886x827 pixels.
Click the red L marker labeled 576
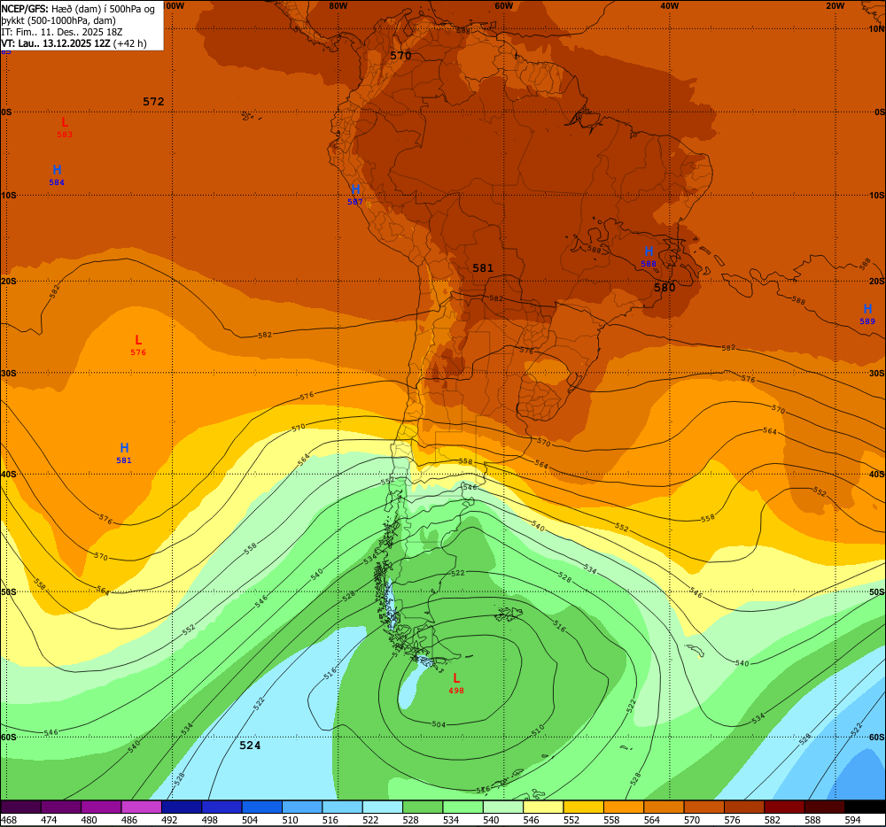click(x=138, y=340)
